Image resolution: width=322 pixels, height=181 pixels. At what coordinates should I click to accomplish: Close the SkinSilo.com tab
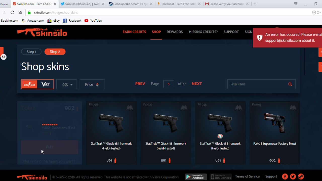55,4
